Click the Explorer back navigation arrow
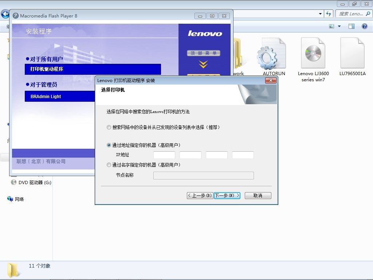Viewport: 373px width, 280px height. coord(5,14)
